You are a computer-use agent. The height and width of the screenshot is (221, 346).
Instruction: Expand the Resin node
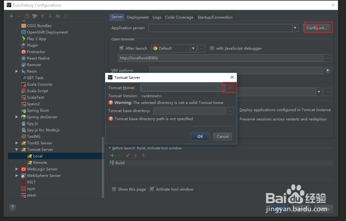pyautogui.click(x=17, y=71)
